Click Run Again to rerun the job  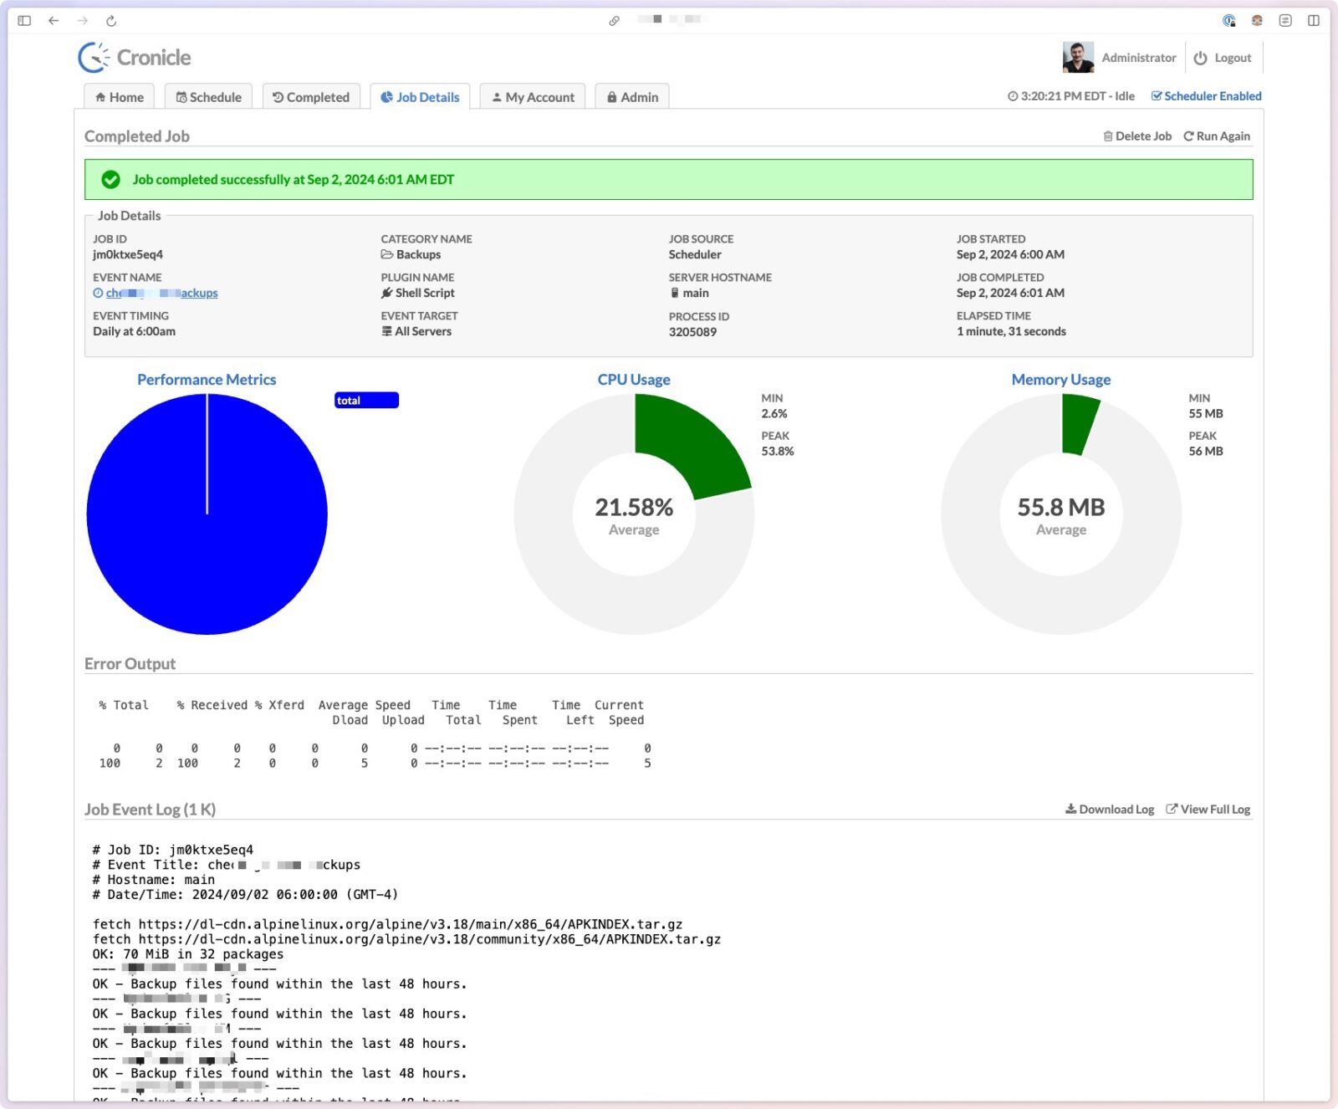click(1217, 136)
